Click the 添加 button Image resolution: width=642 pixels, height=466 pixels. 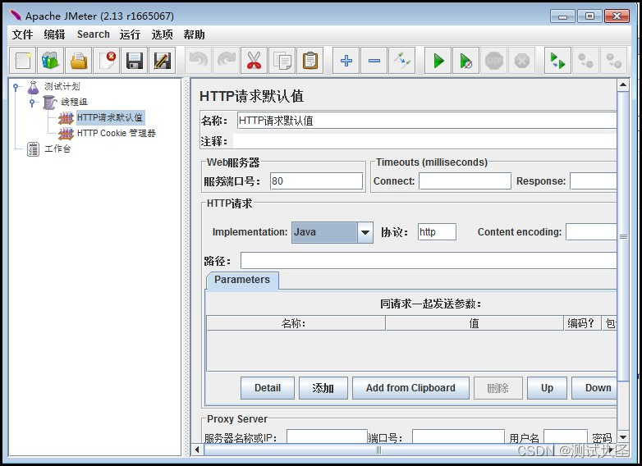pyautogui.click(x=323, y=388)
